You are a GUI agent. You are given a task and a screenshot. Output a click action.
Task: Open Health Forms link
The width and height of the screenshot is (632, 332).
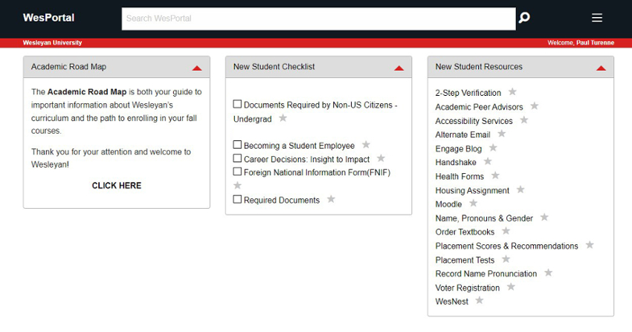click(460, 177)
